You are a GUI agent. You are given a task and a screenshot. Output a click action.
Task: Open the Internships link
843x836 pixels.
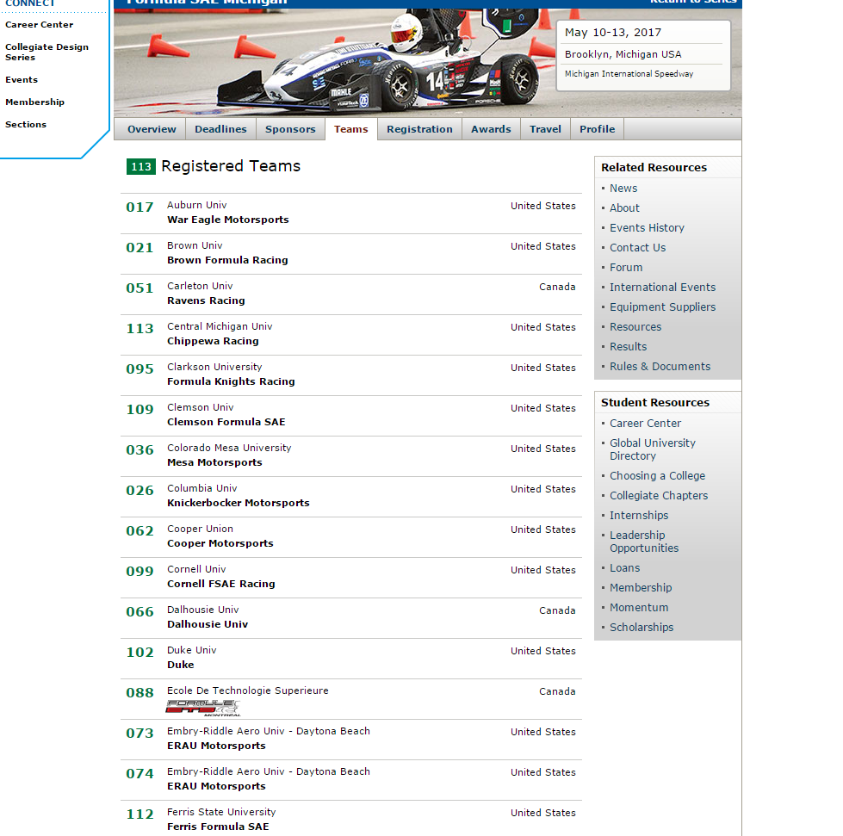tap(639, 516)
